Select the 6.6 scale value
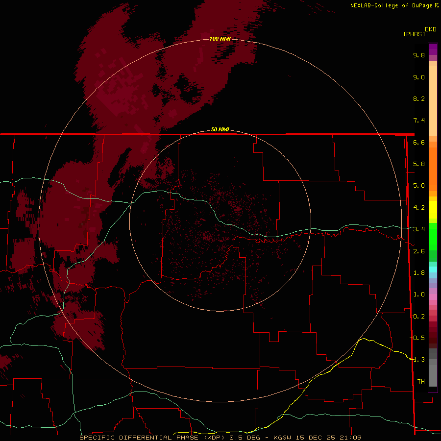The image size is (441, 441). [x=419, y=142]
